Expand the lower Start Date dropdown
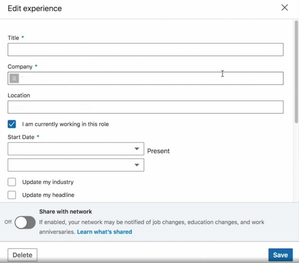 [76, 165]
